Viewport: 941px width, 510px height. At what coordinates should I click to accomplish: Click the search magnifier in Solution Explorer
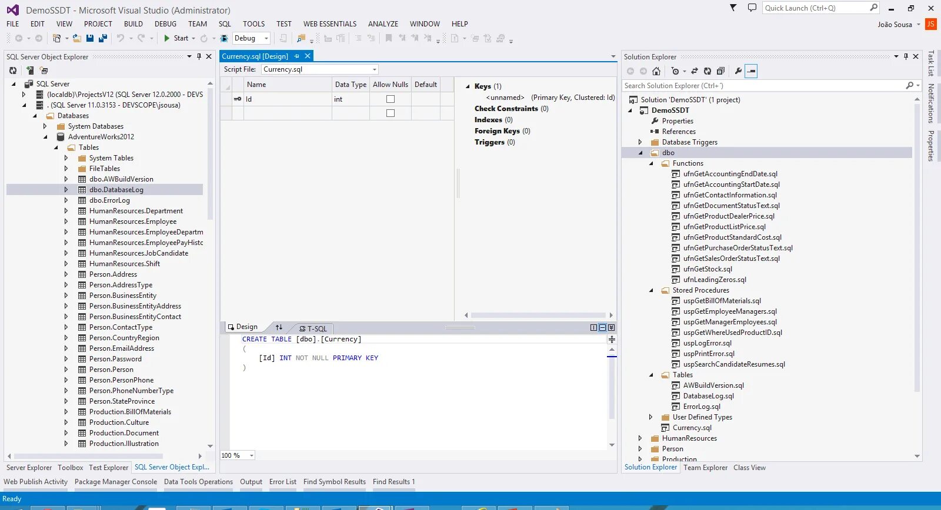pos(910,86)
